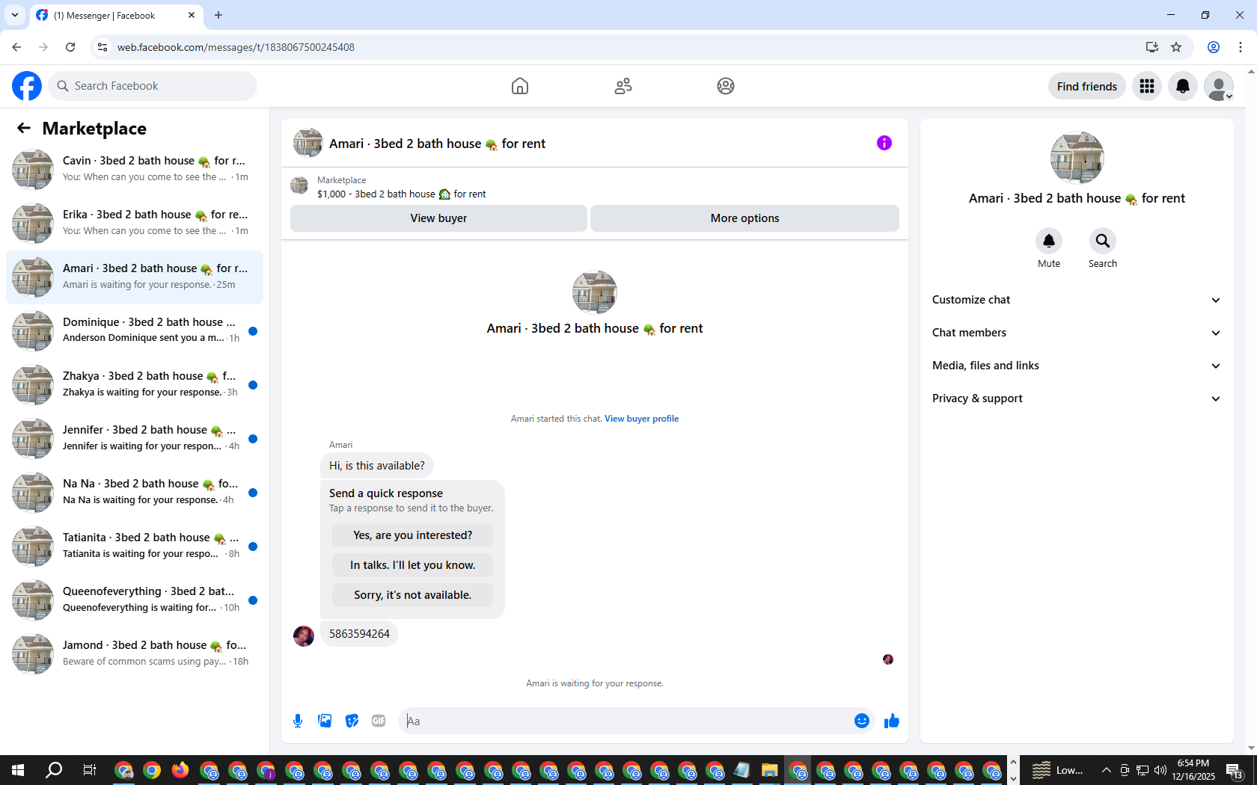This screenshot has height=785, width=1257.
Task: Send quick reply 'Sorry, it's not available.'
Action: click(412, 595)
